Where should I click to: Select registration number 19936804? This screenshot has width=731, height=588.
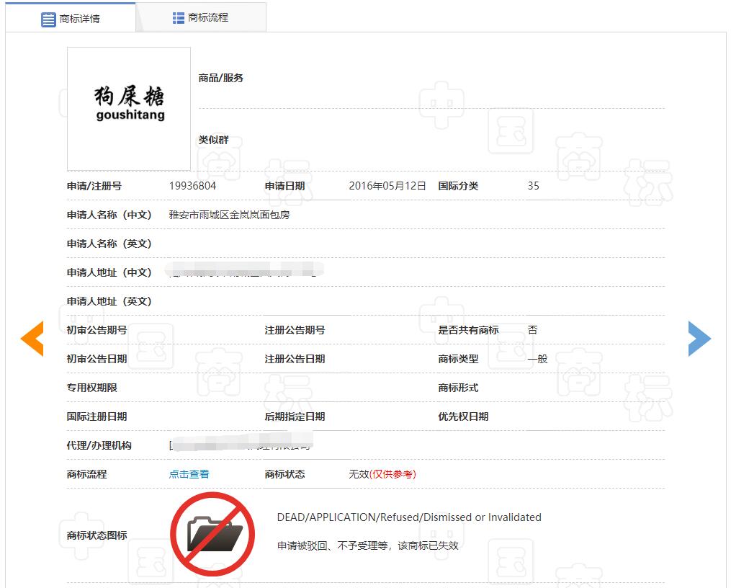click(192, 186)
